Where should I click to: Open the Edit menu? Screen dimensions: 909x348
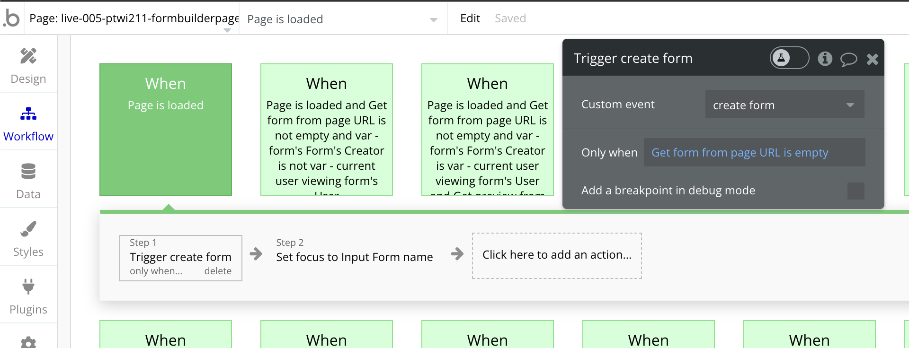[470, 18]
